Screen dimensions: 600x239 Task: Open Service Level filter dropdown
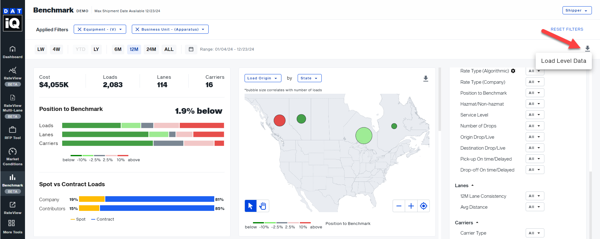[535, 115]
